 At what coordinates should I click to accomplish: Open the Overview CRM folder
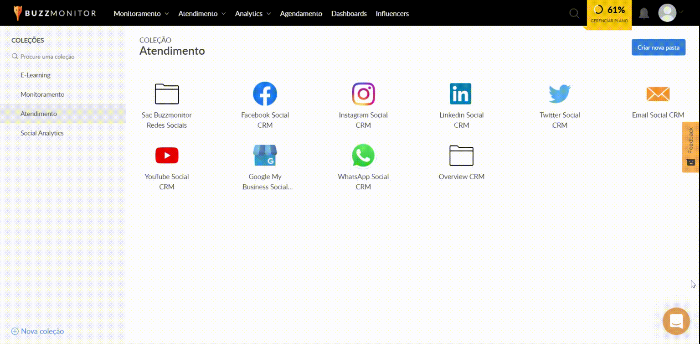click(x=461, y=156)
